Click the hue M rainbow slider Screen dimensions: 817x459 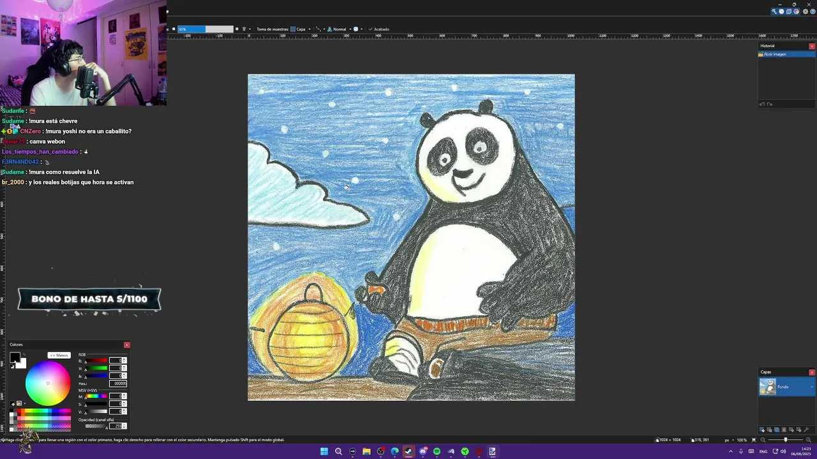click(96, 396)
